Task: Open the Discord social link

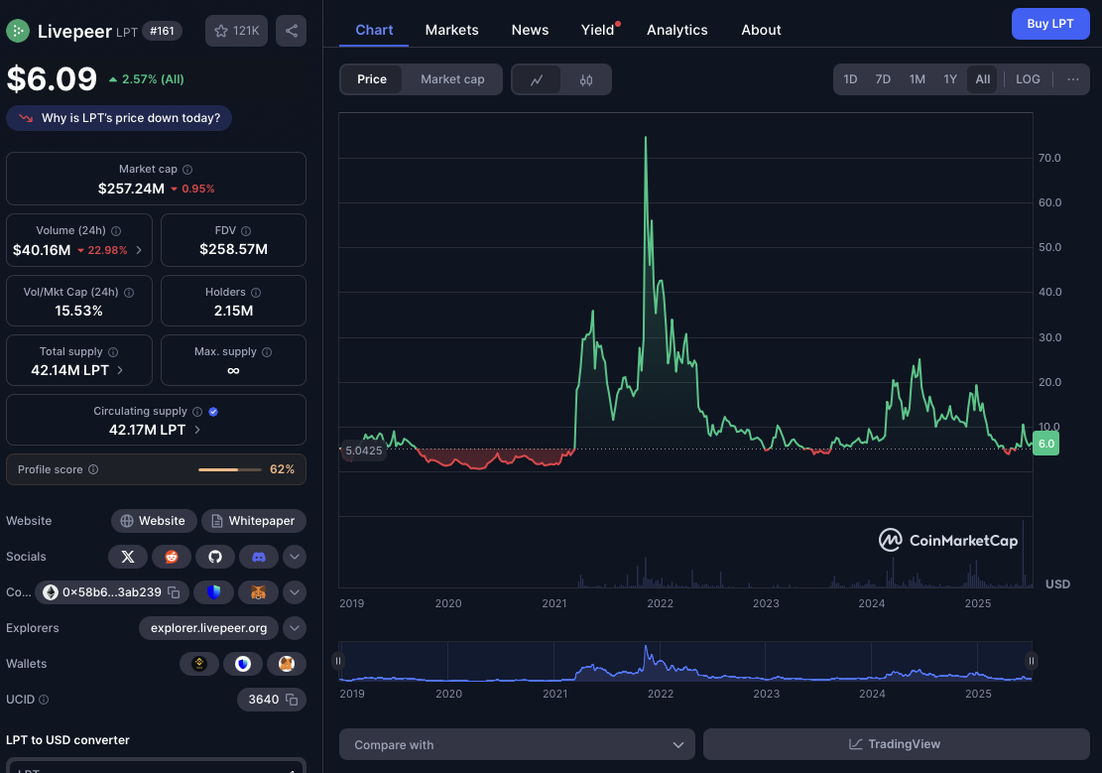Action: [259, 557]
